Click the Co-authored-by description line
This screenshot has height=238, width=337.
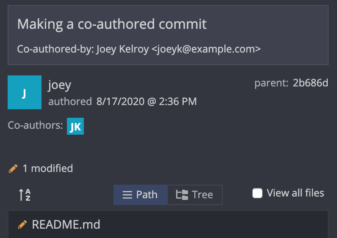139,49
